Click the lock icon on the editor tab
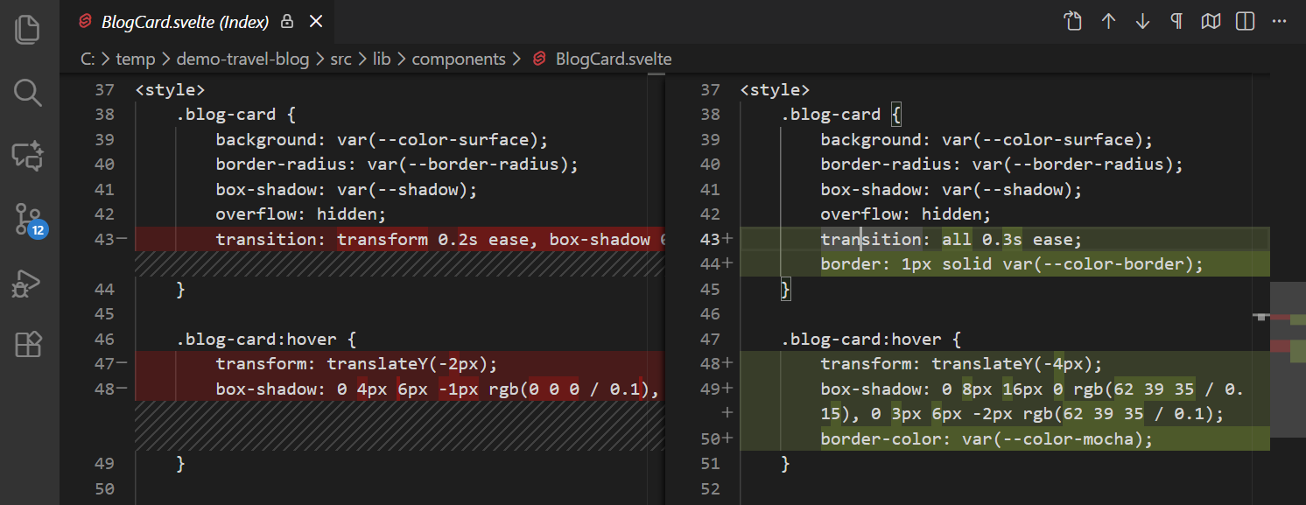This screenshot has width=1306, height=505. tap(286, 21)
